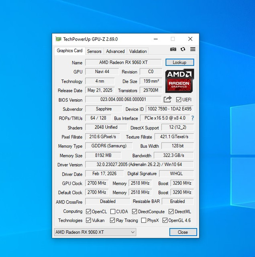Screen dimensions: 255x257
Task: Close GPU-Z with the X button
Action: tap(190, 39)
